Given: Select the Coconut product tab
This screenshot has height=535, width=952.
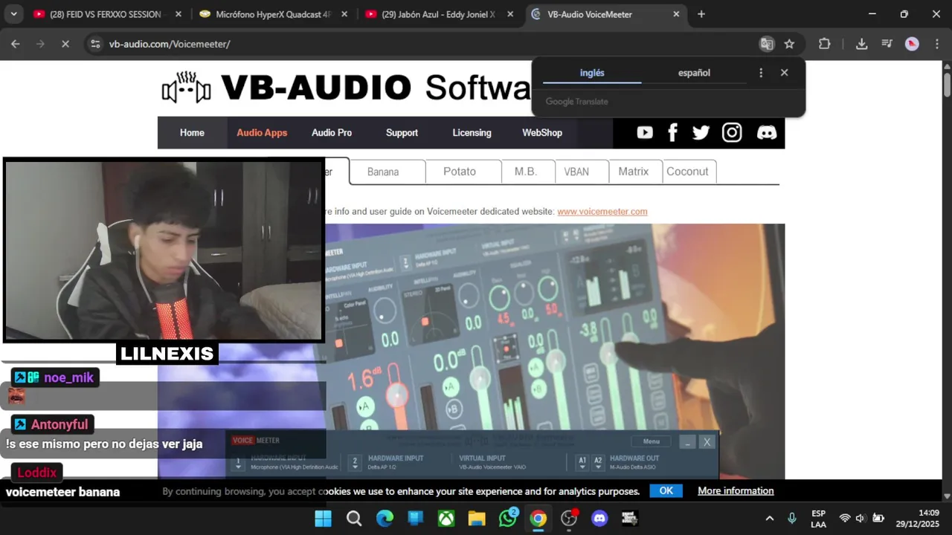Looking at the screenshot, I should click(689, 172).
